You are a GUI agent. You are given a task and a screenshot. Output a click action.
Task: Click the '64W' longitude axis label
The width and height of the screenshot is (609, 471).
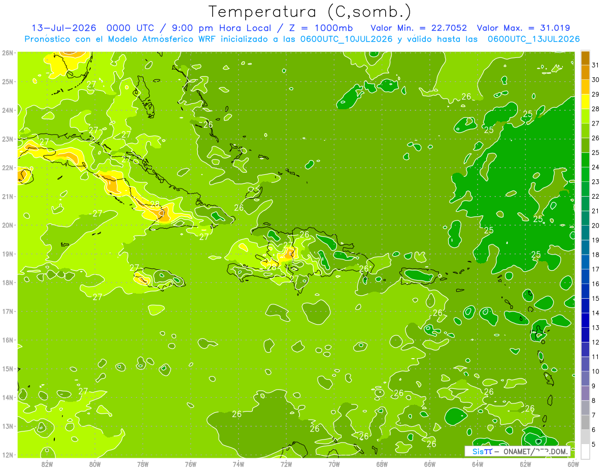tap(477, 464)
